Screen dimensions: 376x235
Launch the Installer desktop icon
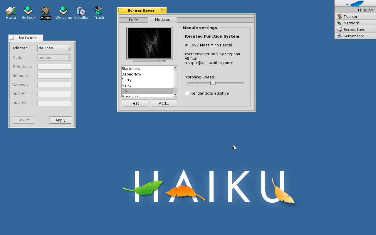pyautogui.click(x=81, y=13)
